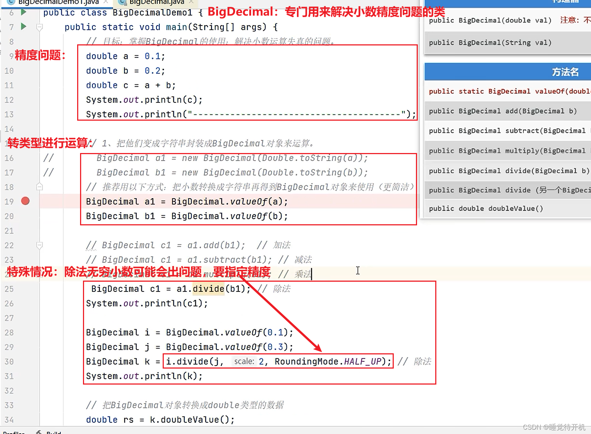591x434 pixels.
Task: Click commented 'a1.add(b1)' on line 22
Action: pyautogui.click(x=213, y=245)
